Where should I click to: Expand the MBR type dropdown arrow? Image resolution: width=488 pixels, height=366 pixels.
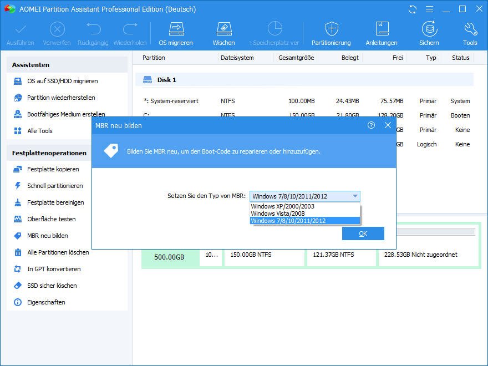tap(355, 196)
